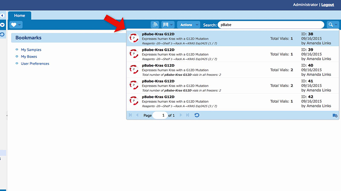Click Total Vials: 2 for ID 40
This screenshot has height=191, width=341.
coord(281,70)
